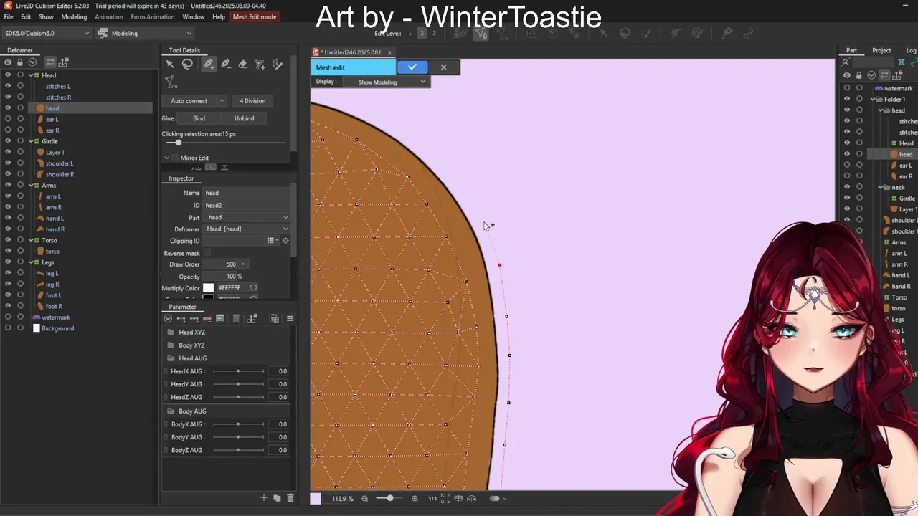918x516 pixels.
Task: Click the add two keys parameter icon
Action: click(x=181, y=319)
